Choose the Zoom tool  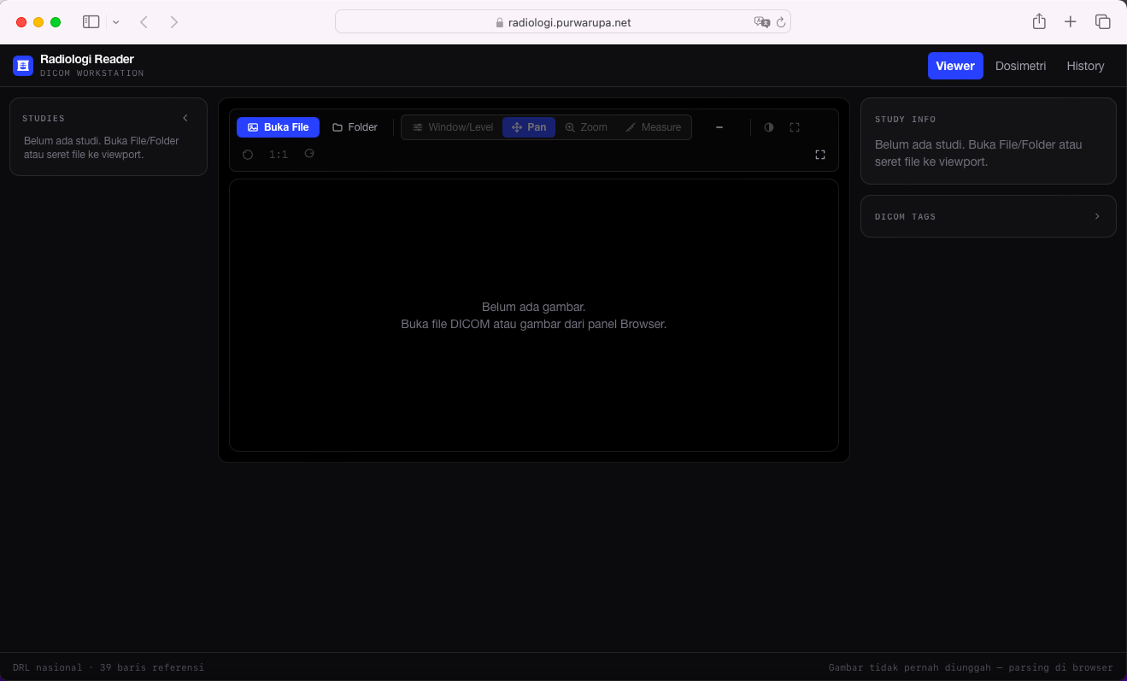586,127
